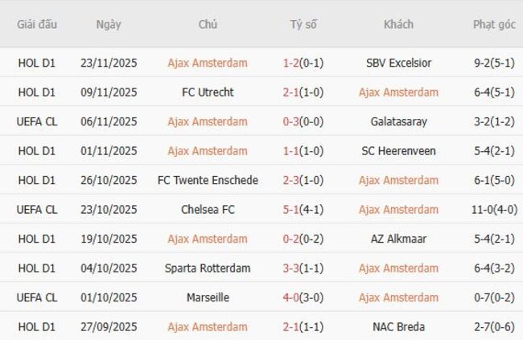The image size is (523, 340).
Task: Select the 'Tỷ số' column header
Action: click(303, 24)
